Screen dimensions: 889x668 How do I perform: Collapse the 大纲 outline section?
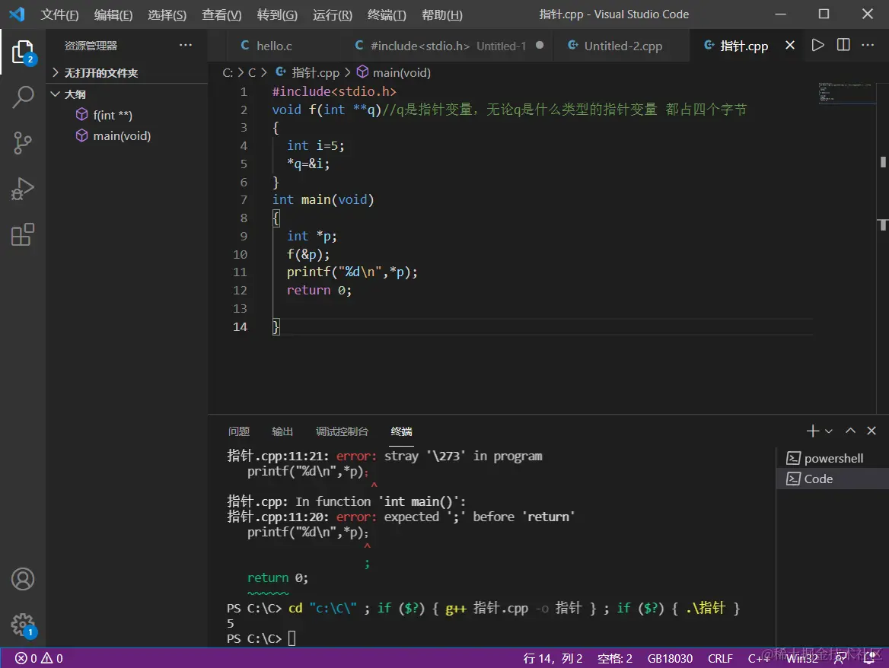(x=127, y=94)
